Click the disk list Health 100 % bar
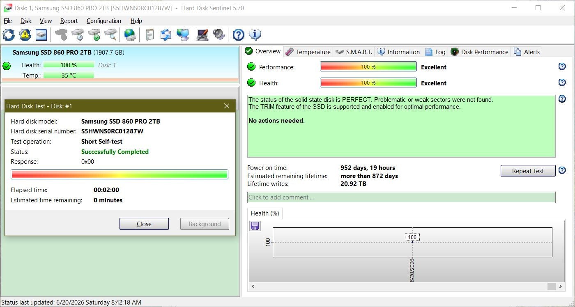Screen dimensions: 575x307 coord(69,65)
